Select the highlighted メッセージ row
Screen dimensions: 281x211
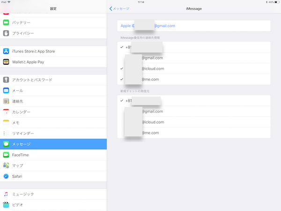pyautogui.click(x=53, y=144)
